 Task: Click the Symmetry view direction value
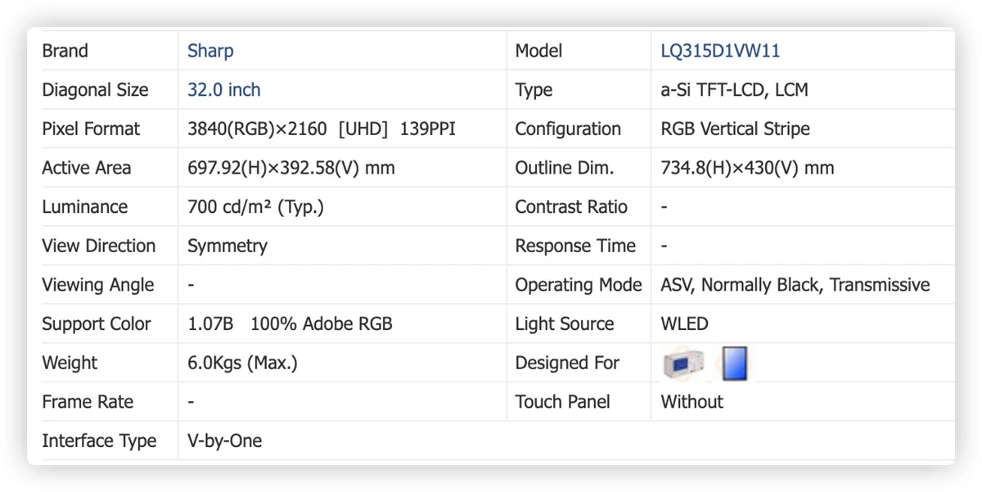coord(227,246)
